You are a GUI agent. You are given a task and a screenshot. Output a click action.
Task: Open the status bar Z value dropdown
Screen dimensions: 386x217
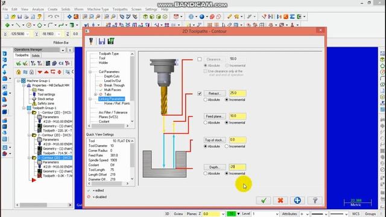(223, 214)
